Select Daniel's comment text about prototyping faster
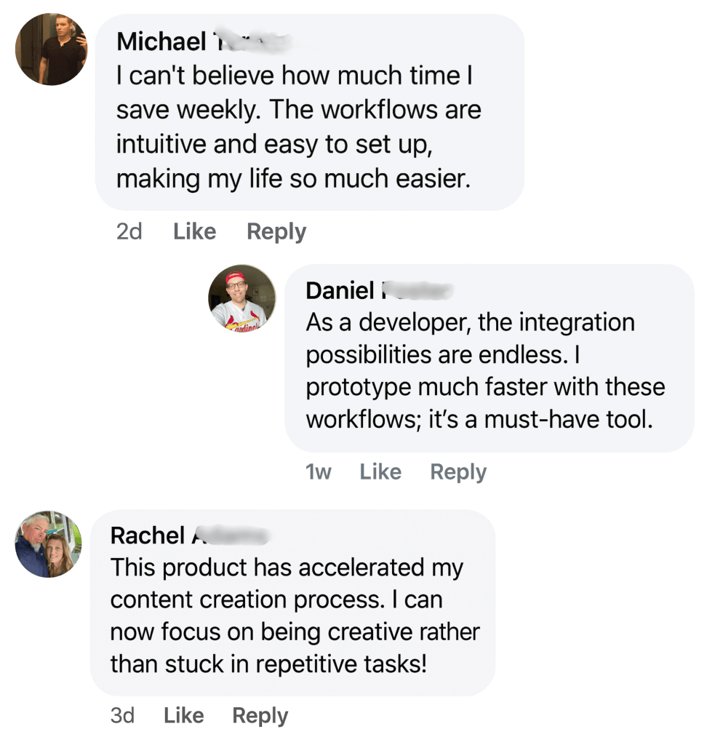715x745 pixels. click(x=485, y=387)
